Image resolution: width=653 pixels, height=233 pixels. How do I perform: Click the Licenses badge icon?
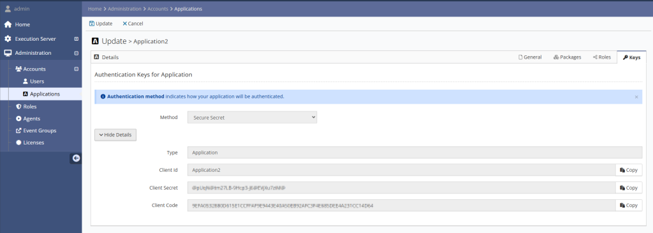point(18,143)
